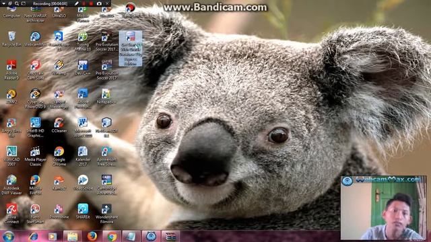The width and height of the screenshot is (431, 242).
Task: Select the Bandicam find-window magnifier icon
Action: (16, 3)
